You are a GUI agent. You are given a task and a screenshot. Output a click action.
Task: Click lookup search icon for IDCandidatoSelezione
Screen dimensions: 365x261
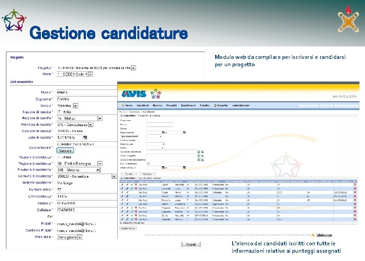[x=202, y=160]
